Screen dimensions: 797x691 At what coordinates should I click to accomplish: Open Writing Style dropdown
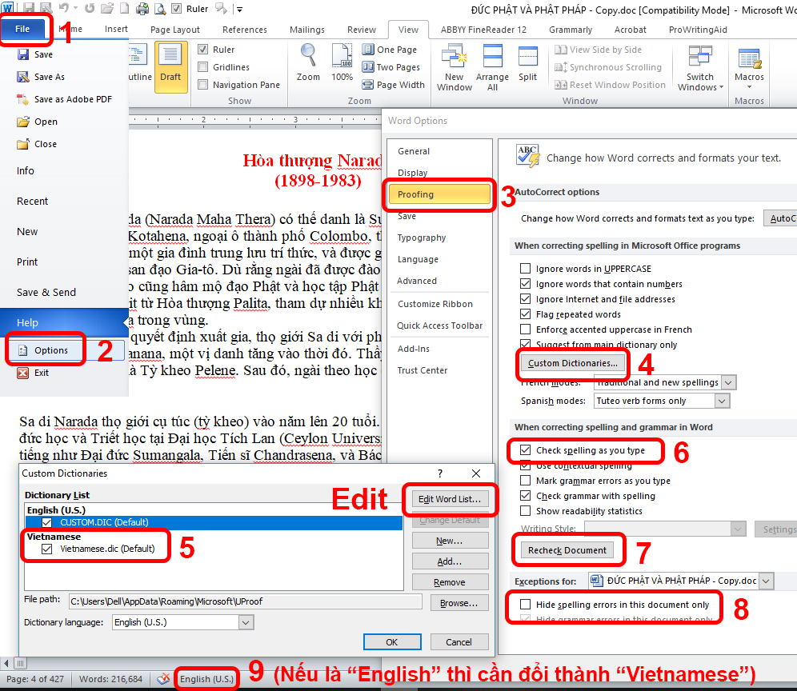[738, 529]
